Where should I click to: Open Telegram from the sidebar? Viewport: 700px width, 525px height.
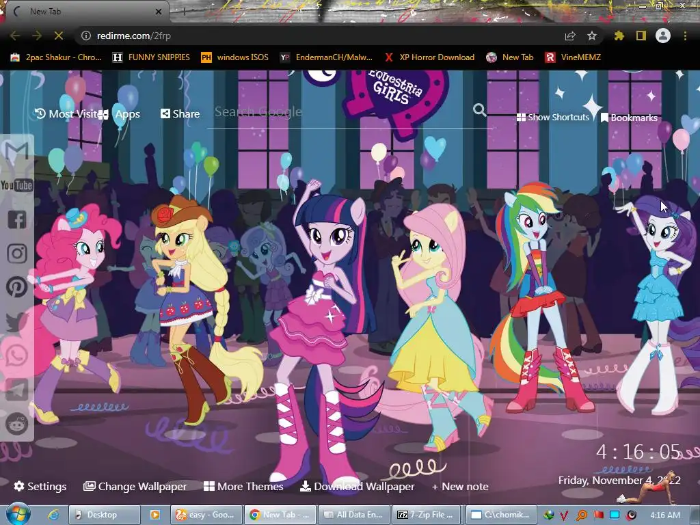16,390
